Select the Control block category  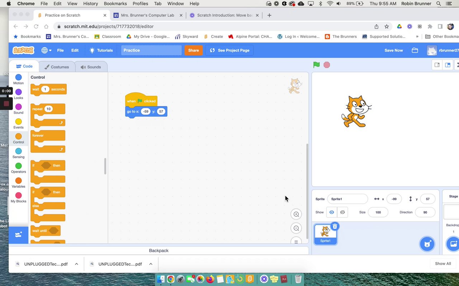18,138
